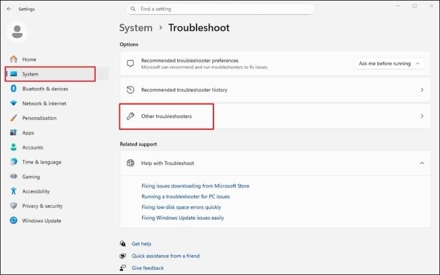Click the Privacy & security shield icon

13,206
